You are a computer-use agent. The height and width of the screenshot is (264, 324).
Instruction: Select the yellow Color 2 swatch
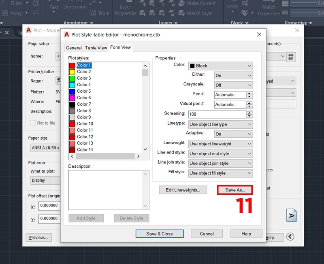(72, 72)
